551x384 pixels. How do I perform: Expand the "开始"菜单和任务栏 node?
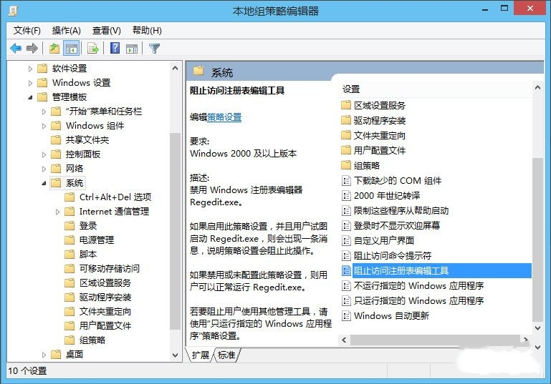pyautogui.click(x=44, y=112)
